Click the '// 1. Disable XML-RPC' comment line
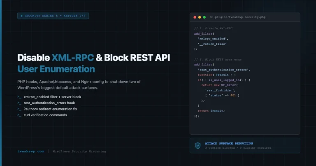 click(x=213, y=28)
